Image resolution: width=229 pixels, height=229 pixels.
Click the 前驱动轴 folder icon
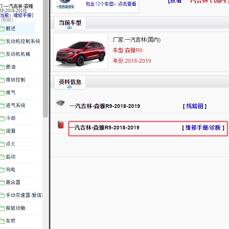(2, 208)
